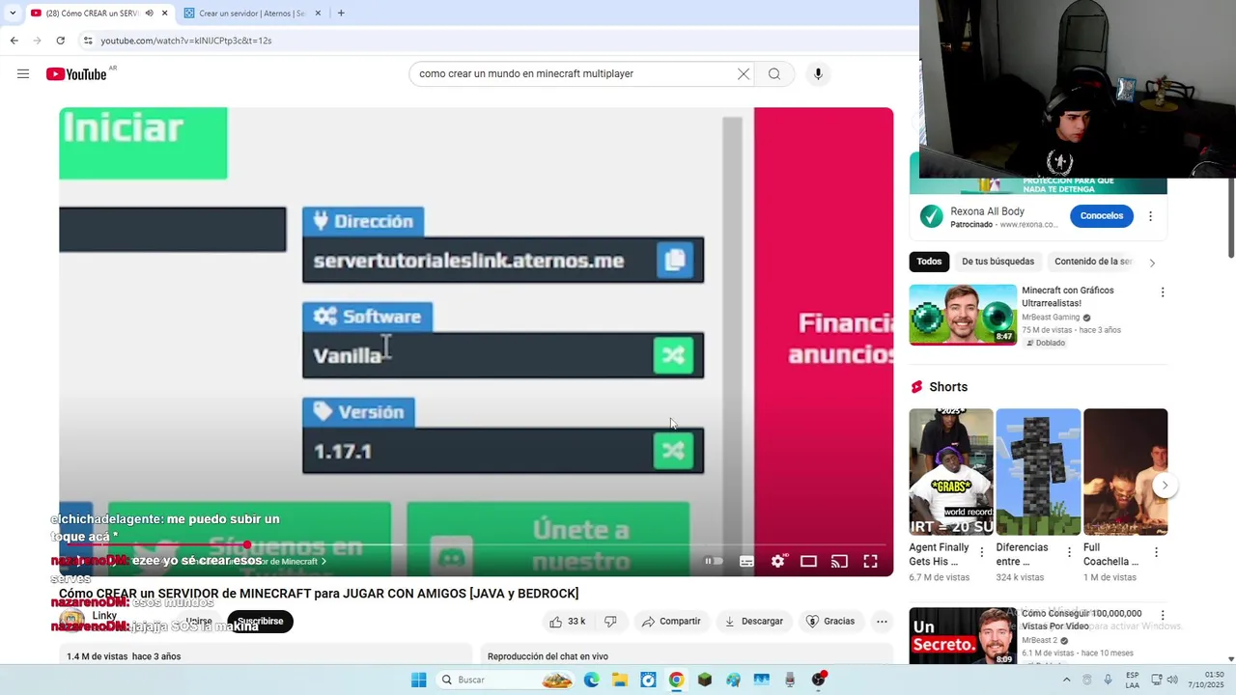The width and height of the screenshot is (1236, 695).
Task: Switch the player to theater mode
Action: (808, 561)
